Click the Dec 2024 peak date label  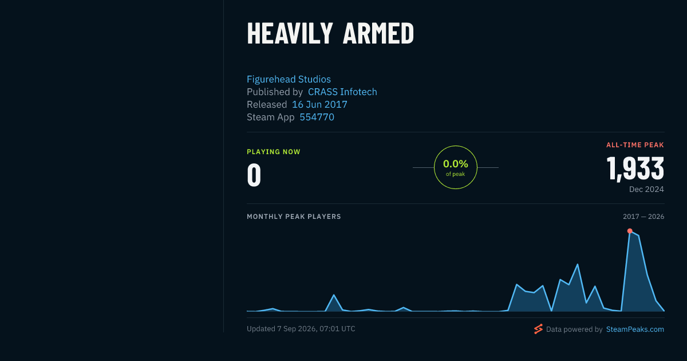tap(646, 189)
